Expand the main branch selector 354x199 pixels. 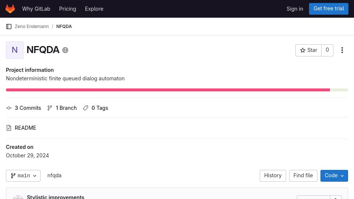[x=23, y=176]
